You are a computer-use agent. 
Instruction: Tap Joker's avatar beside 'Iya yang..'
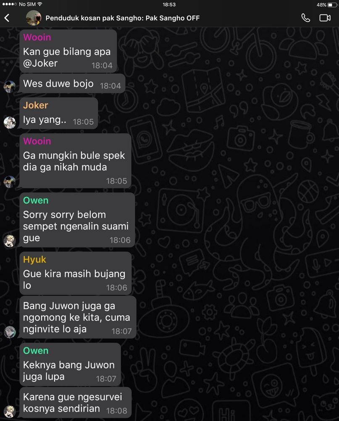(10, 123)
